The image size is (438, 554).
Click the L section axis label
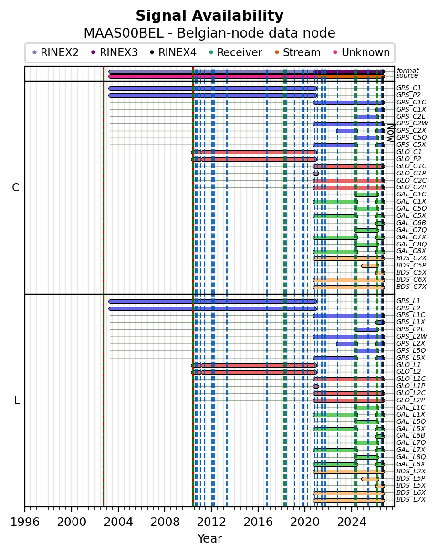(x=16, y=400)
